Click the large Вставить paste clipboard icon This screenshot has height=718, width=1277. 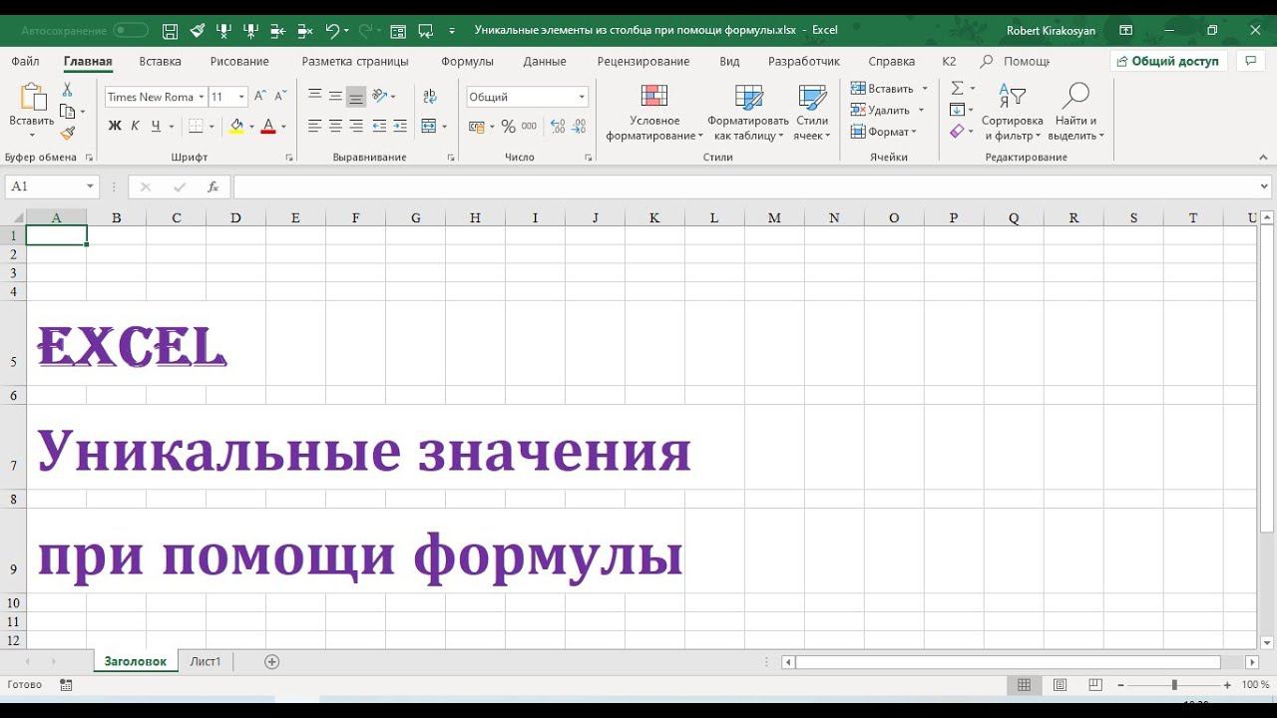pos(32,99)
